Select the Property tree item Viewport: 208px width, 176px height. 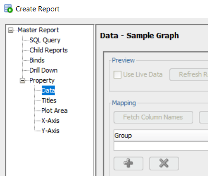point(42,81)
